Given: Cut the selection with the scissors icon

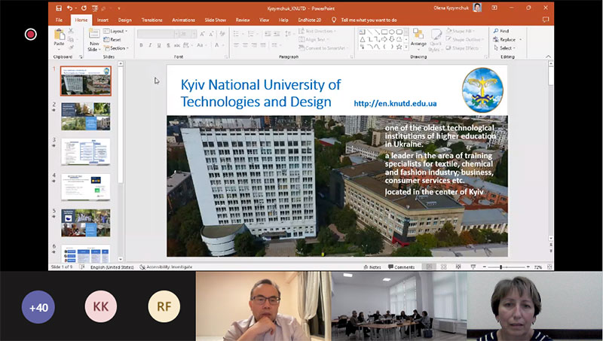Looking at the screenshot, I should tap(71, 31).
